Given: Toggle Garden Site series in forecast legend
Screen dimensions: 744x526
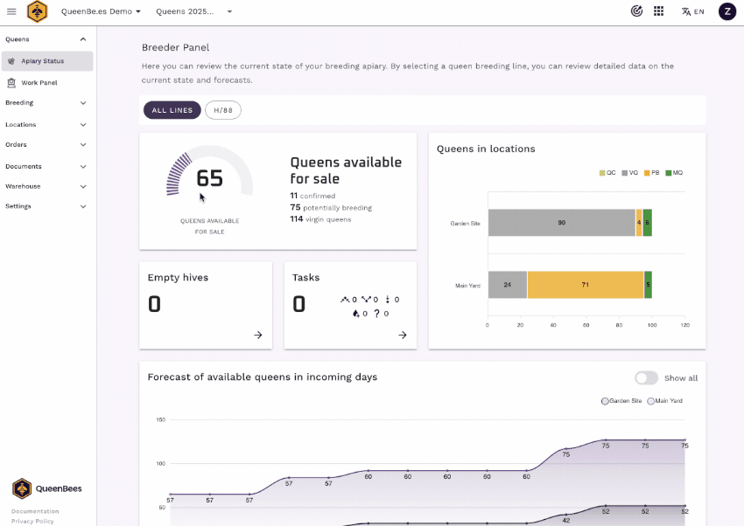Looking at the screenshot, I should coord(621,400).
